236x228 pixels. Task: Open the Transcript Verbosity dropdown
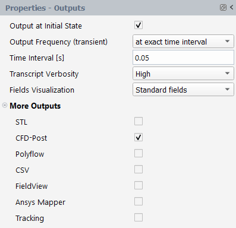pyautogui.click(x=183, y=74)
